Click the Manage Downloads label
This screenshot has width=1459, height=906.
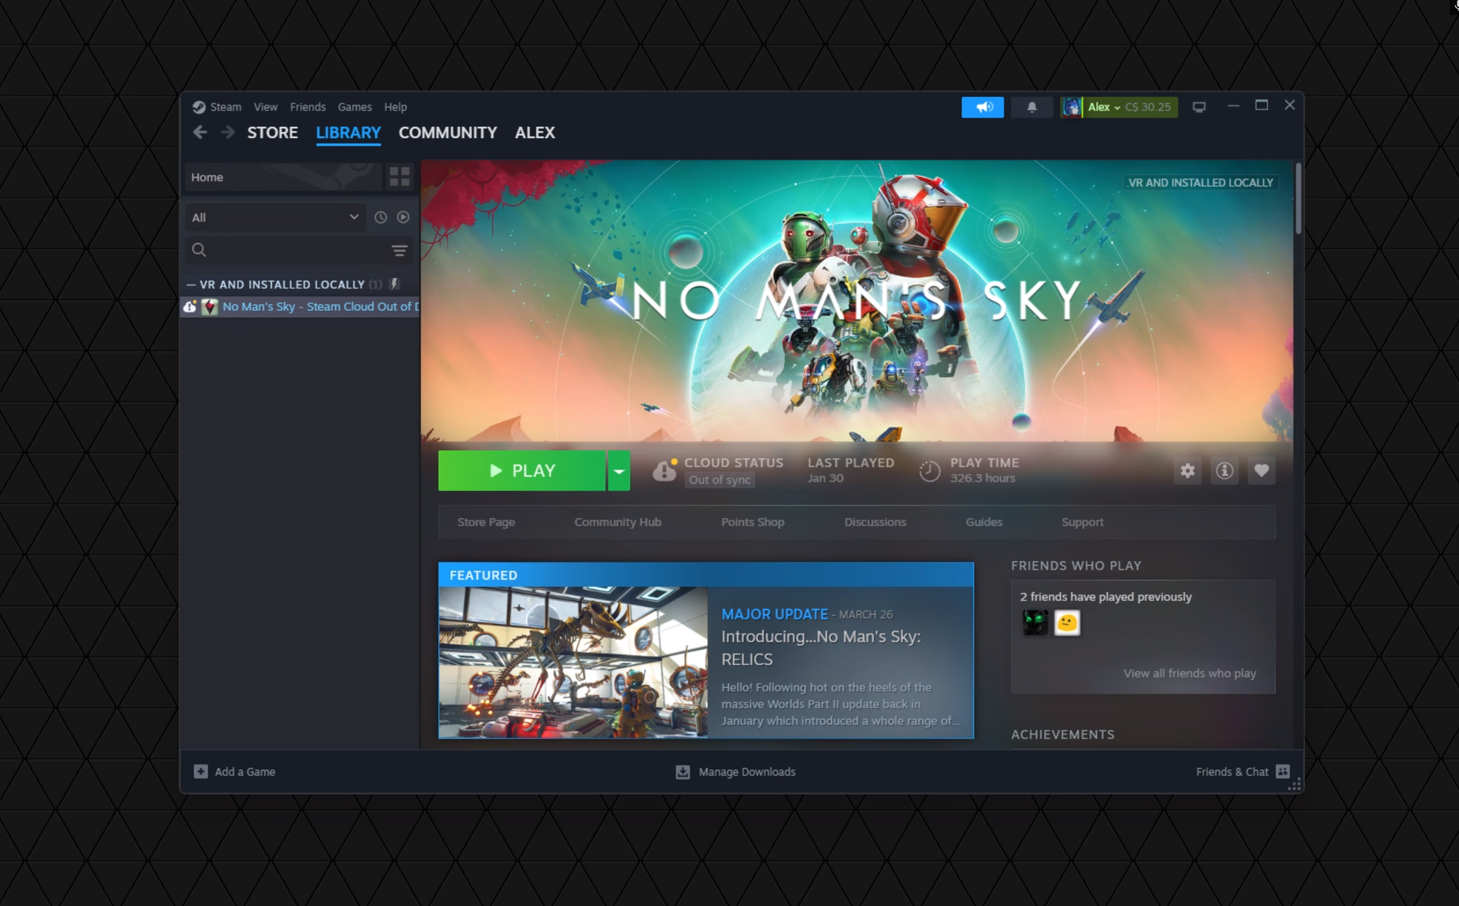[747, 772]
